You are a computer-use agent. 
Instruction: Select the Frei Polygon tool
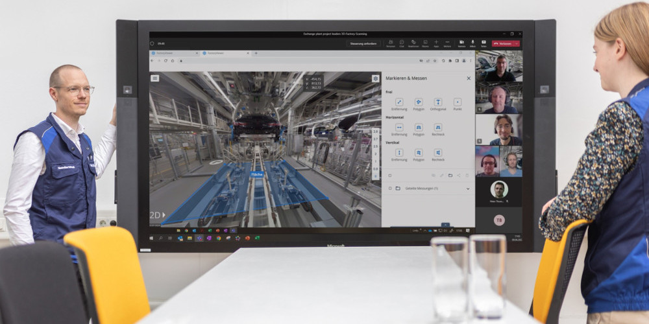(x=419, y=102)
